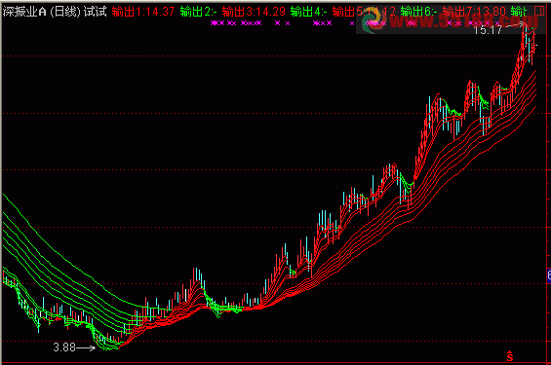Open the 试试 indicator name label
This screenshot has height=365, width=551.
point(95,12)
